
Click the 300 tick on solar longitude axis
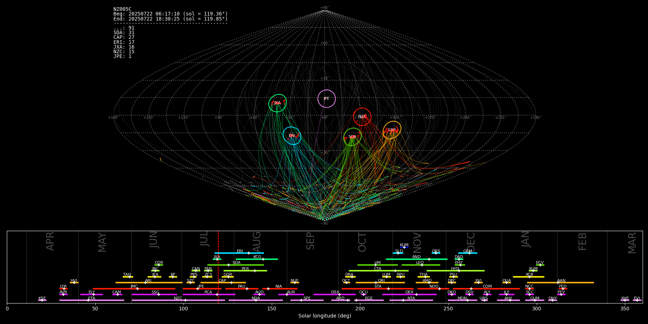pyautogui.click(x=536, y=309)
